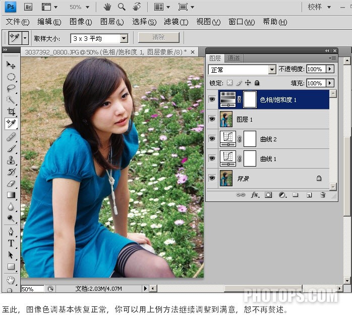352x318 pixels.
Task: Hide the 色相/饱和度 1 layer
Action: (212, 99)
